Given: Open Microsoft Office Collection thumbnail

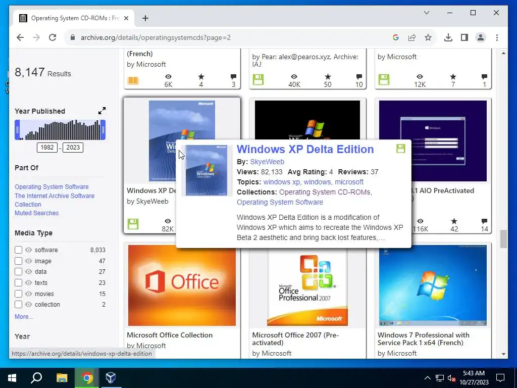Looking at the screenshot, I should point(182,285).
